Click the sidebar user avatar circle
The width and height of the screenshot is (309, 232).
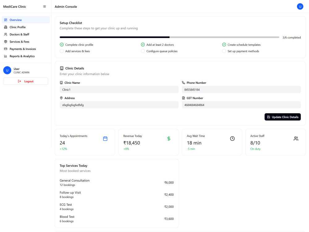coord(7,70)
